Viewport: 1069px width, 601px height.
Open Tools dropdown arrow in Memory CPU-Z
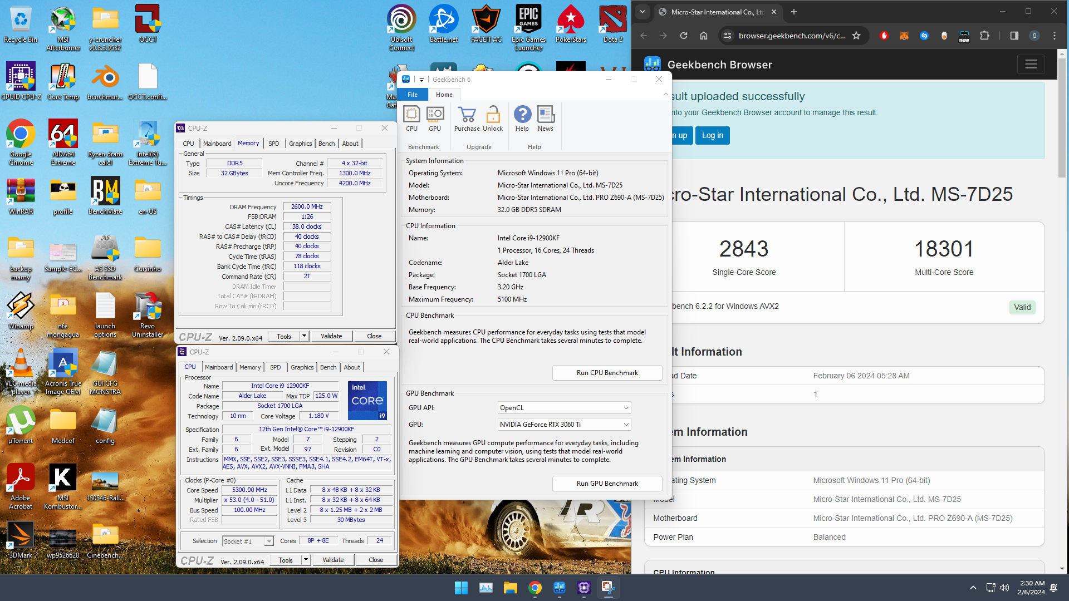click(304, 336)
